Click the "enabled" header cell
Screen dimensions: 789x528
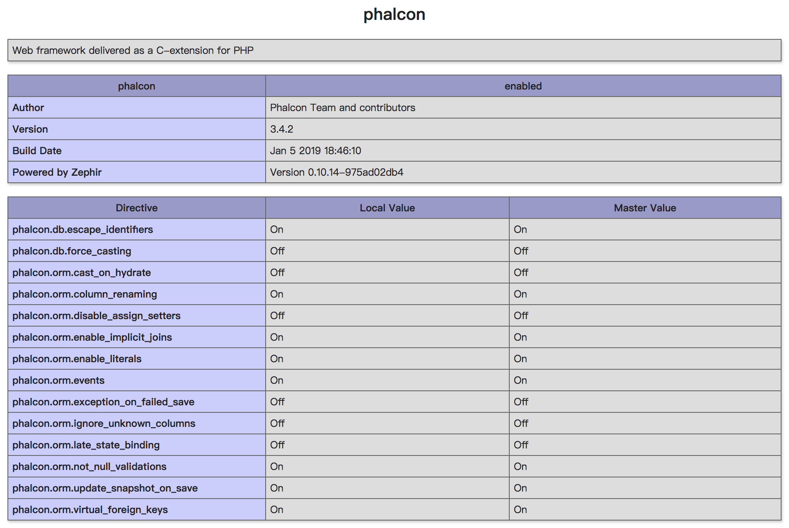(523, 86)
